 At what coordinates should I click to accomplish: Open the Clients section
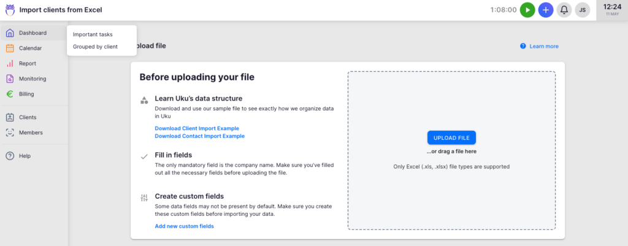coord(28,117)
